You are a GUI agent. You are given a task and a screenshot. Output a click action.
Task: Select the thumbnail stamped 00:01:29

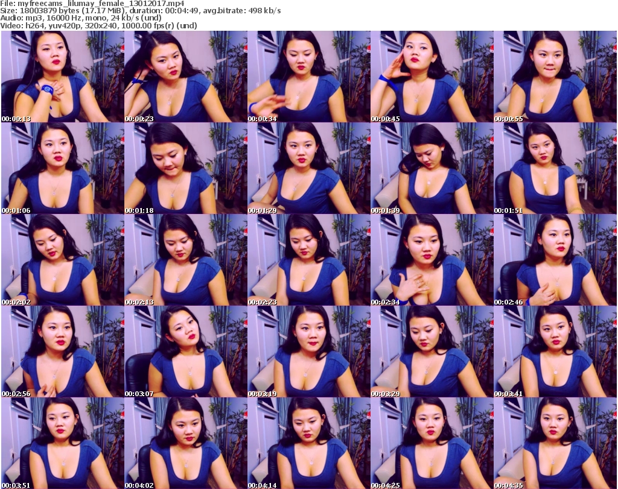(x=308, y=168)
